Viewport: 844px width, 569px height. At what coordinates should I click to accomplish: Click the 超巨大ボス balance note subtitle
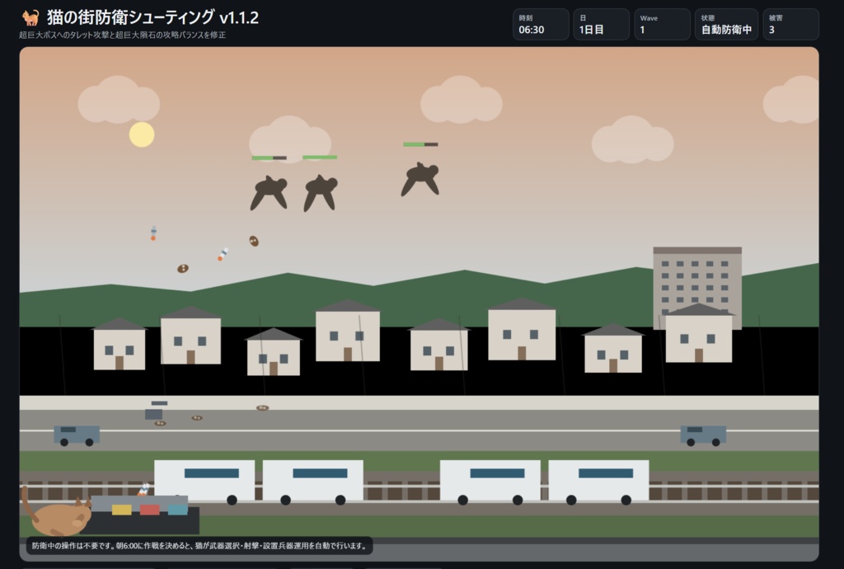pos(123,35)
